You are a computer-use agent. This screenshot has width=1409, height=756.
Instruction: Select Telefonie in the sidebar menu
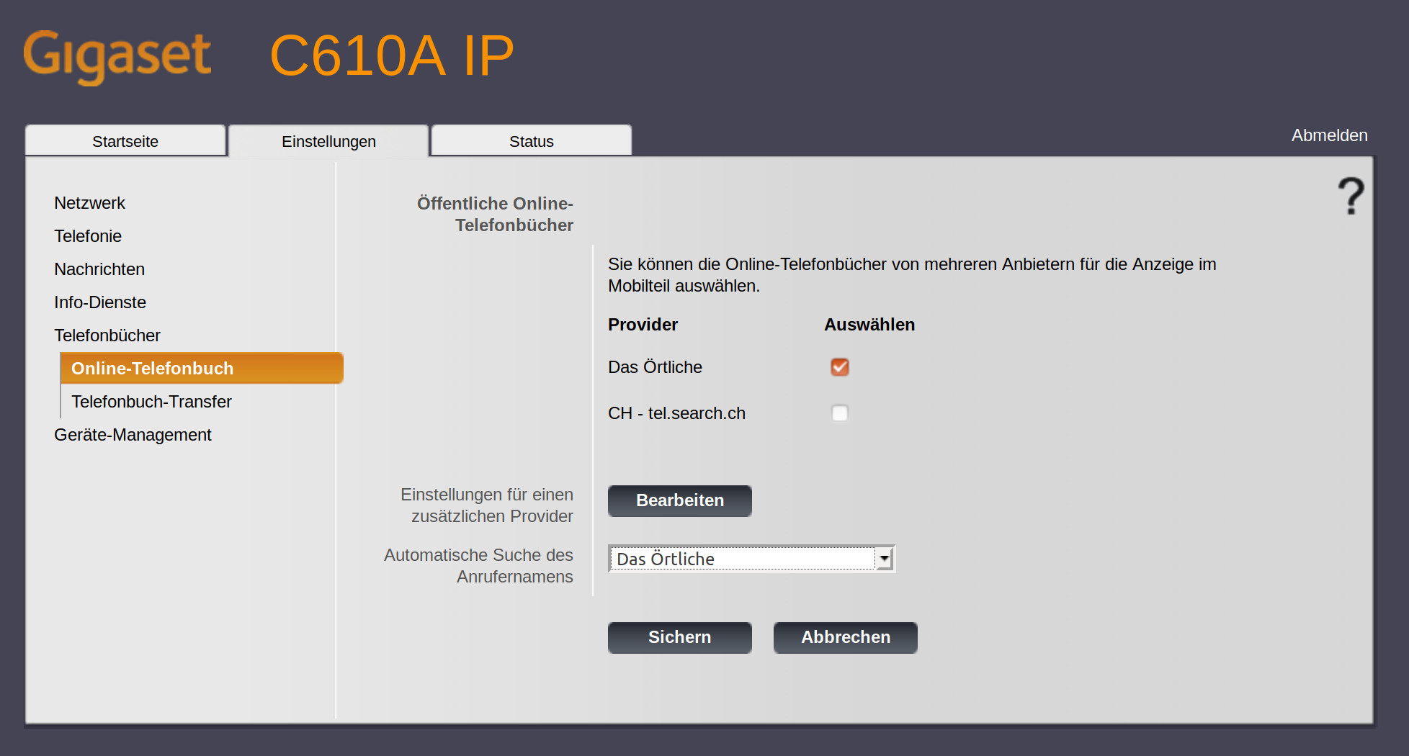tap(88, 236)
